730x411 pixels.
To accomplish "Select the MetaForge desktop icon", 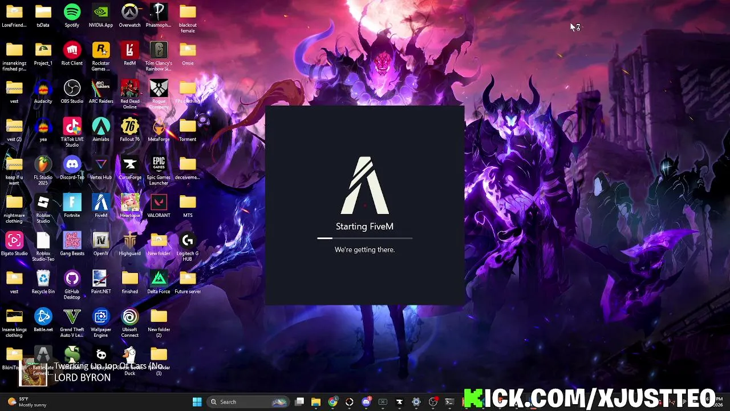I will point(159,130).
